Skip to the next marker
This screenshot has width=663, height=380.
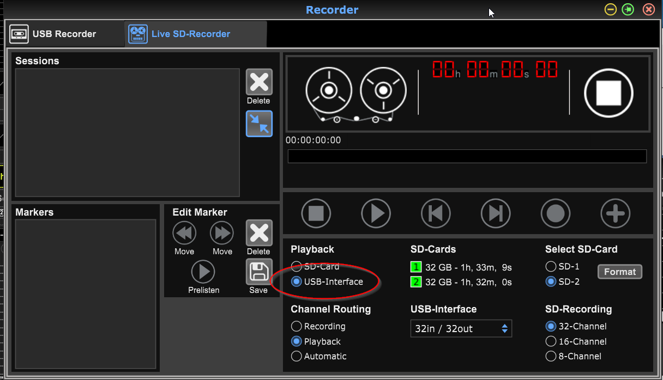coord(496,213)
